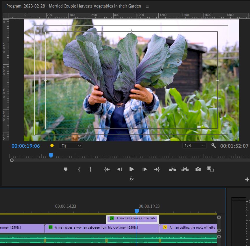Viewport: 250px width, 246px height.
Task: Click the Add Marker button
Action: [66, 169]
